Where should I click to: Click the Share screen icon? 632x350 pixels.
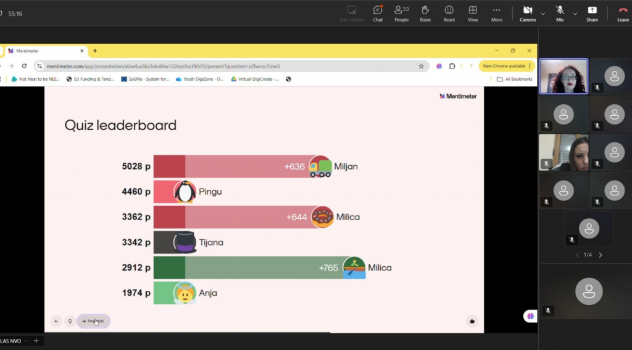592,12
